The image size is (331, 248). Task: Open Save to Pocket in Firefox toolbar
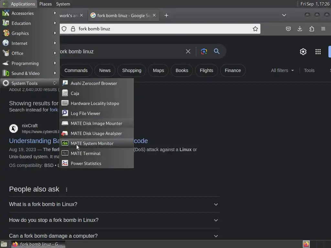coord(288,29)
